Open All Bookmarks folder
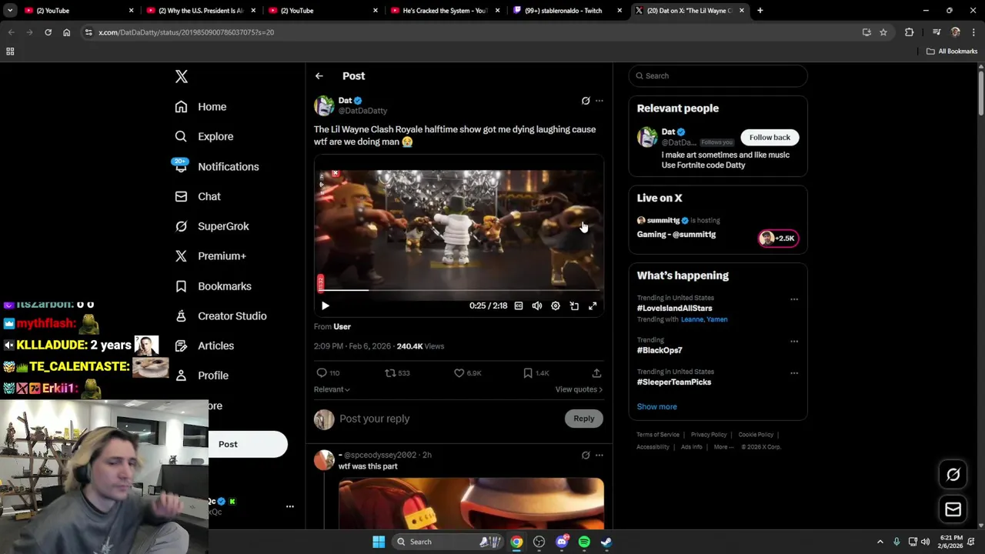The height and width of the screenshot is (554, 985). [952, 52]
